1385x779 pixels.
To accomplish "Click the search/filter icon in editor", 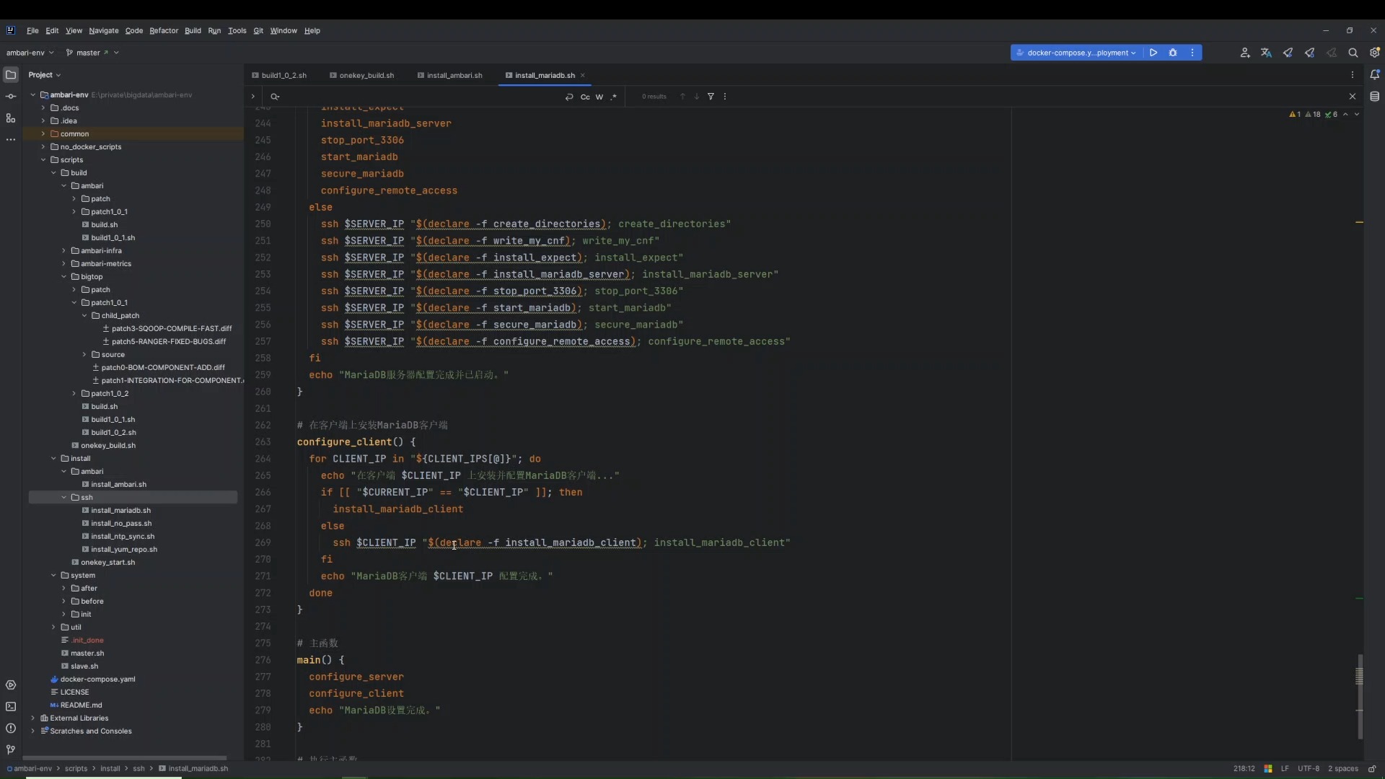I will pos(713,96).
